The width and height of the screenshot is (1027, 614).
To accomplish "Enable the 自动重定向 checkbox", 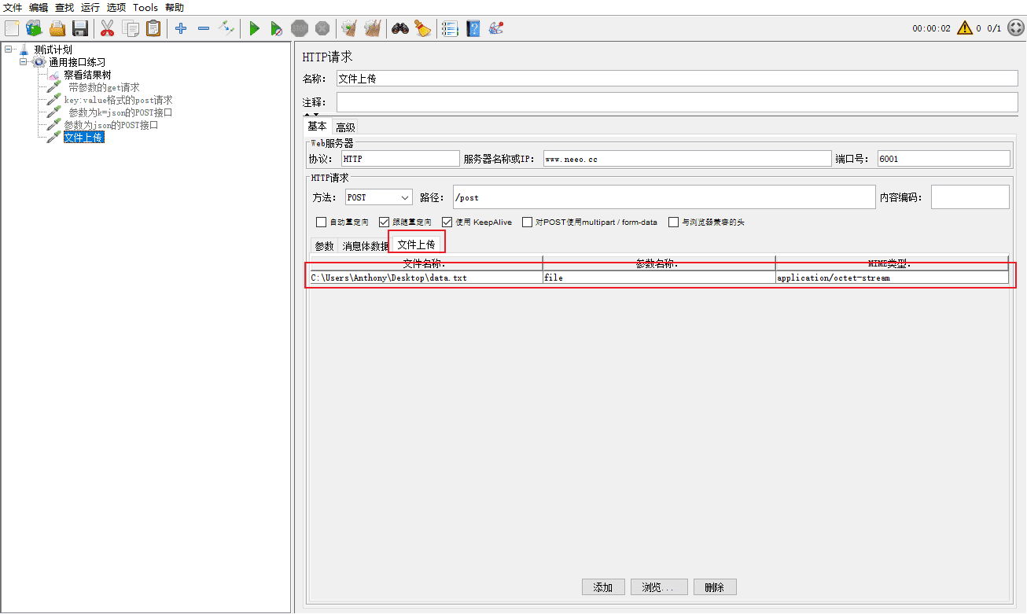I will (x=321, y=222).
